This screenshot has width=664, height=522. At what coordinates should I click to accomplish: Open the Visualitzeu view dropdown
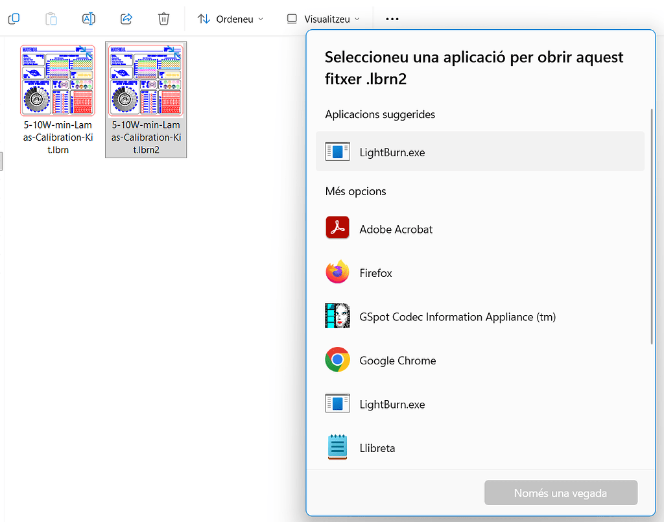tap(323, 19)
